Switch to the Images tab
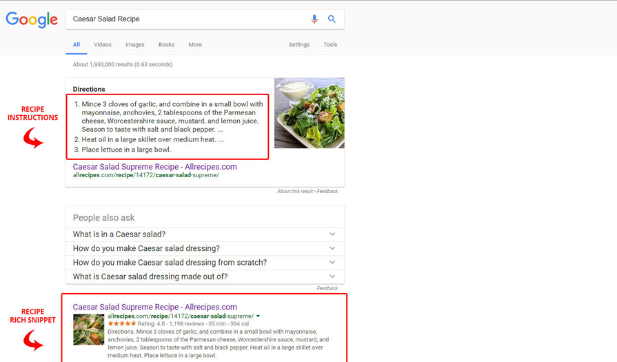The height and width of the screenshot is (362, 617). [134, 45]
